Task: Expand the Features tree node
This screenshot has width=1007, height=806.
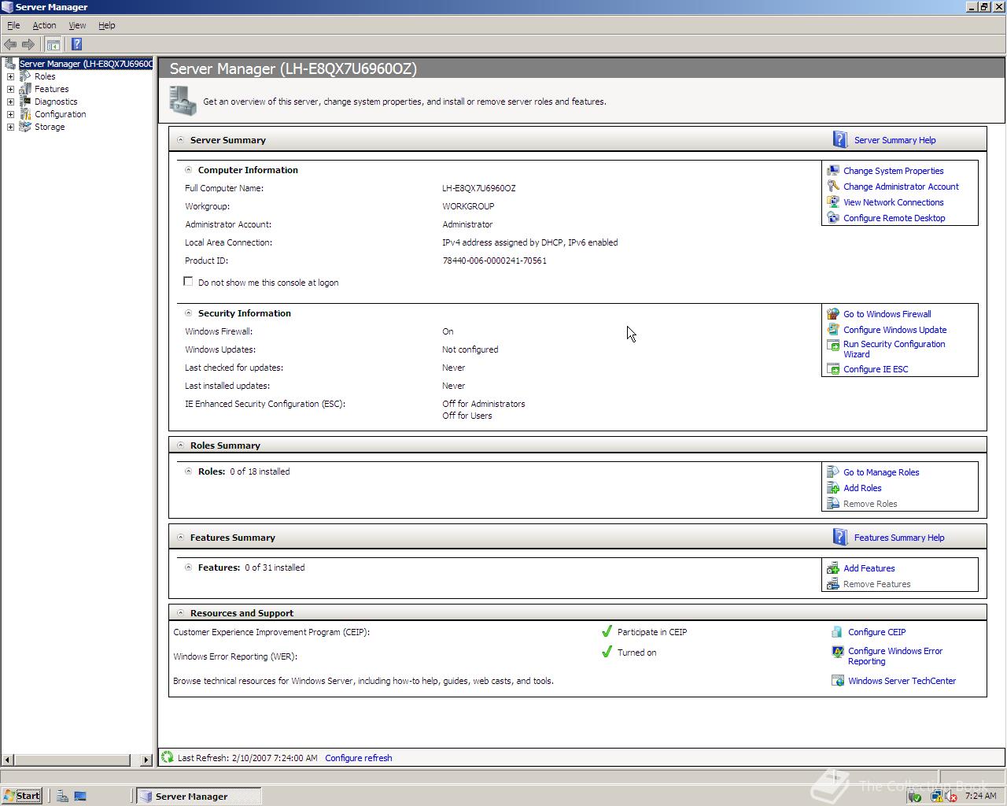Action: pos(10,89)
